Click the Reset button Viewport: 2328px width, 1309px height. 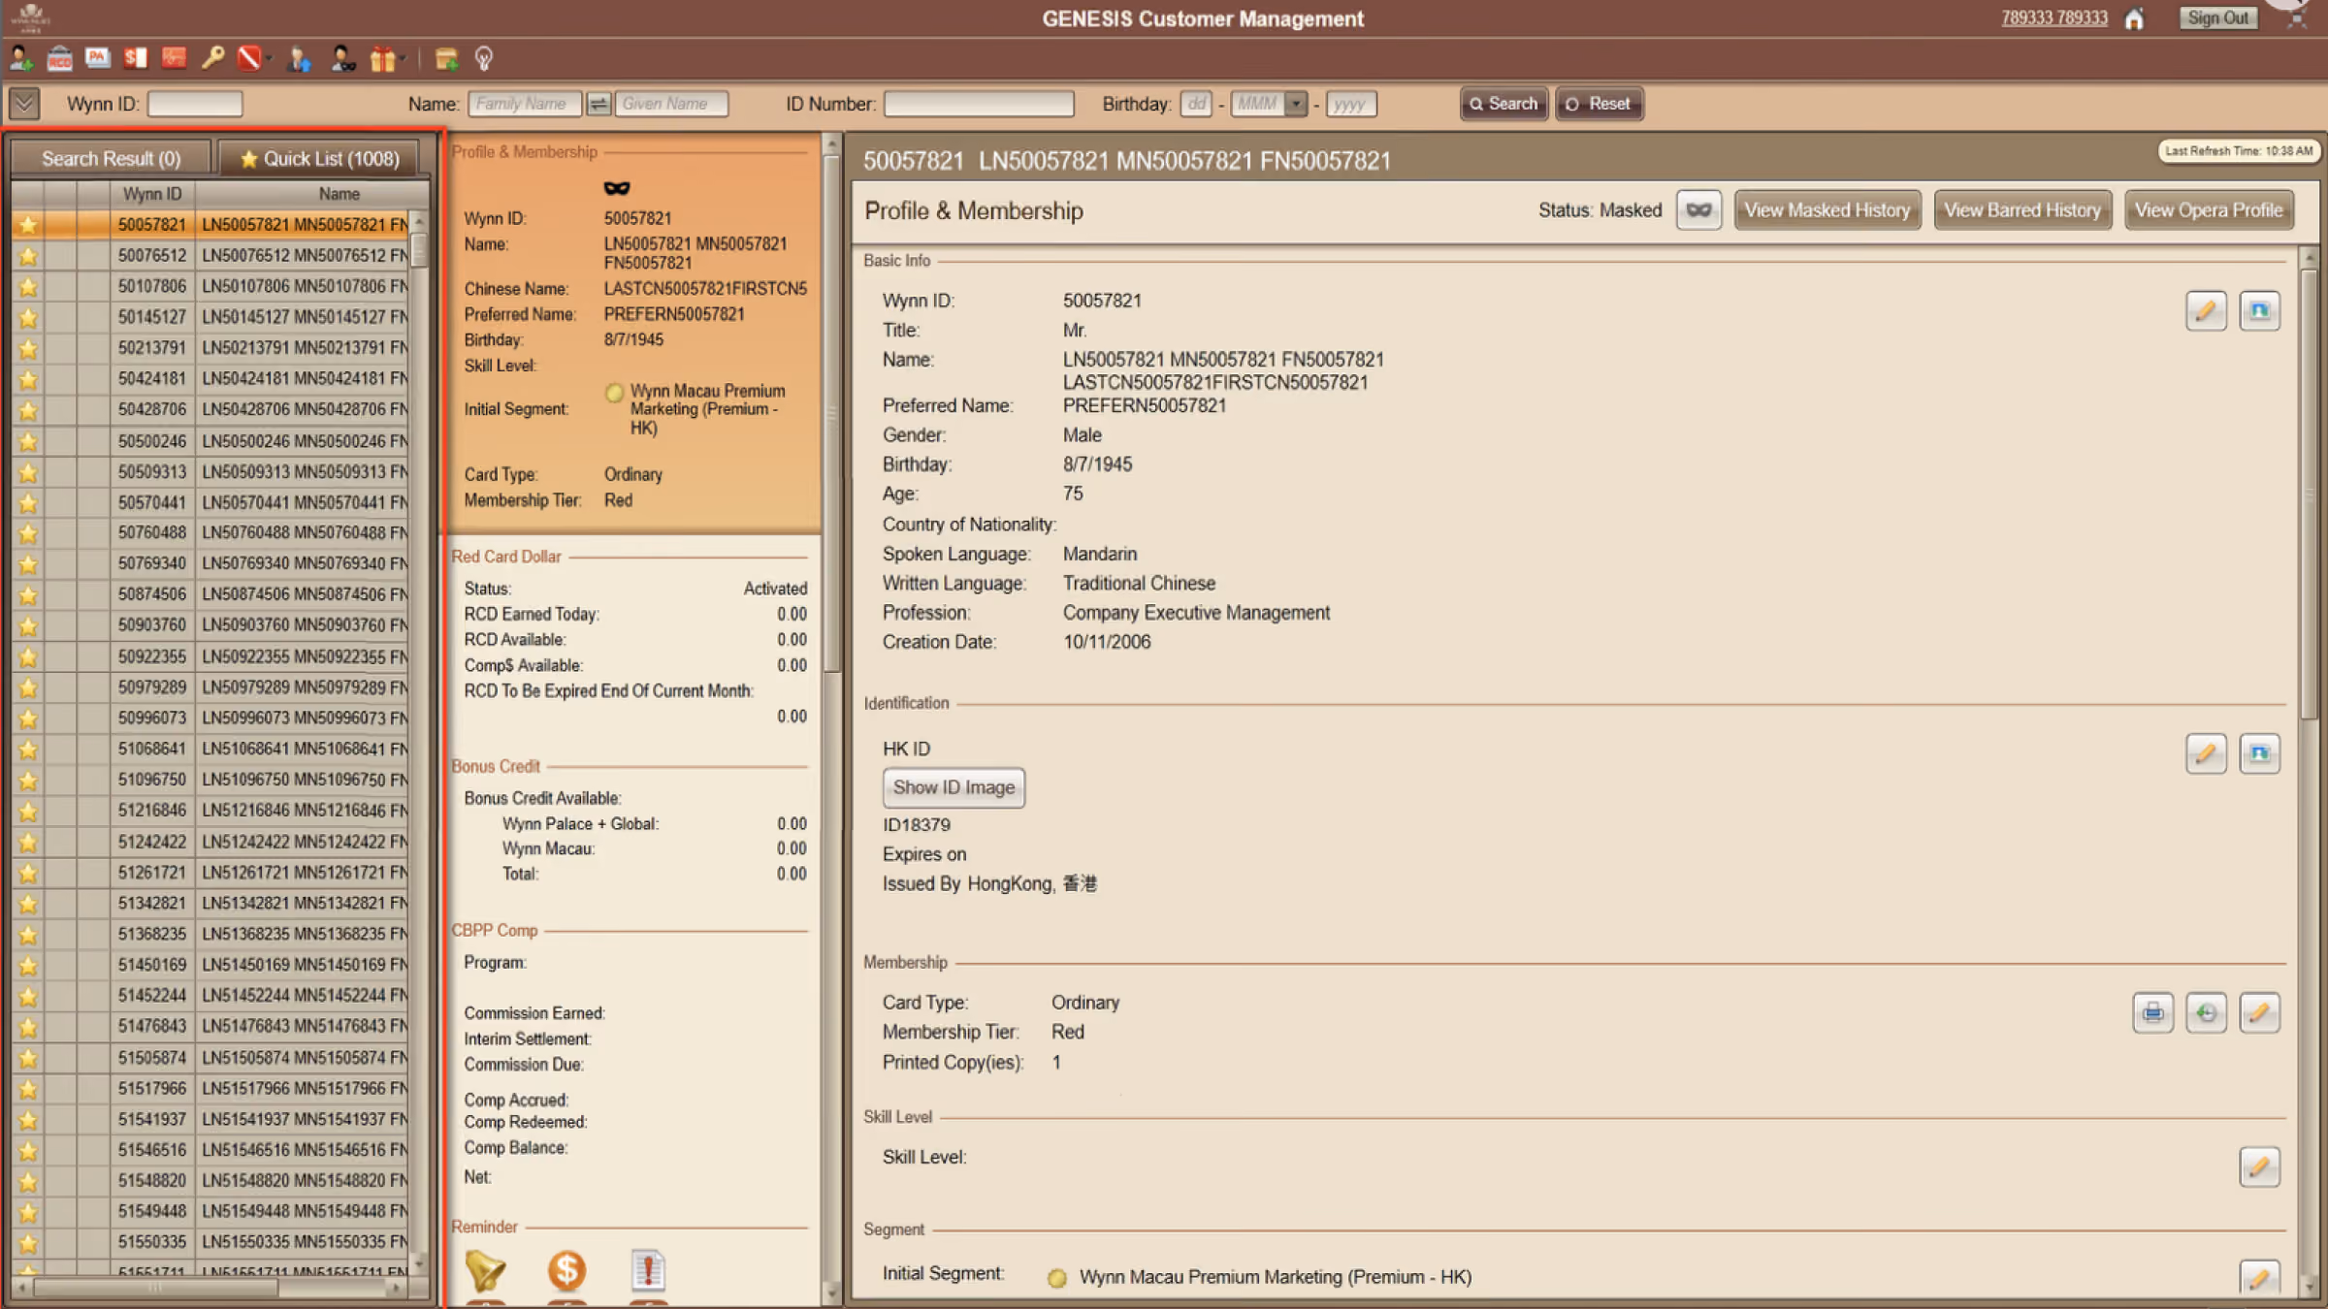tap(1599, 104)
